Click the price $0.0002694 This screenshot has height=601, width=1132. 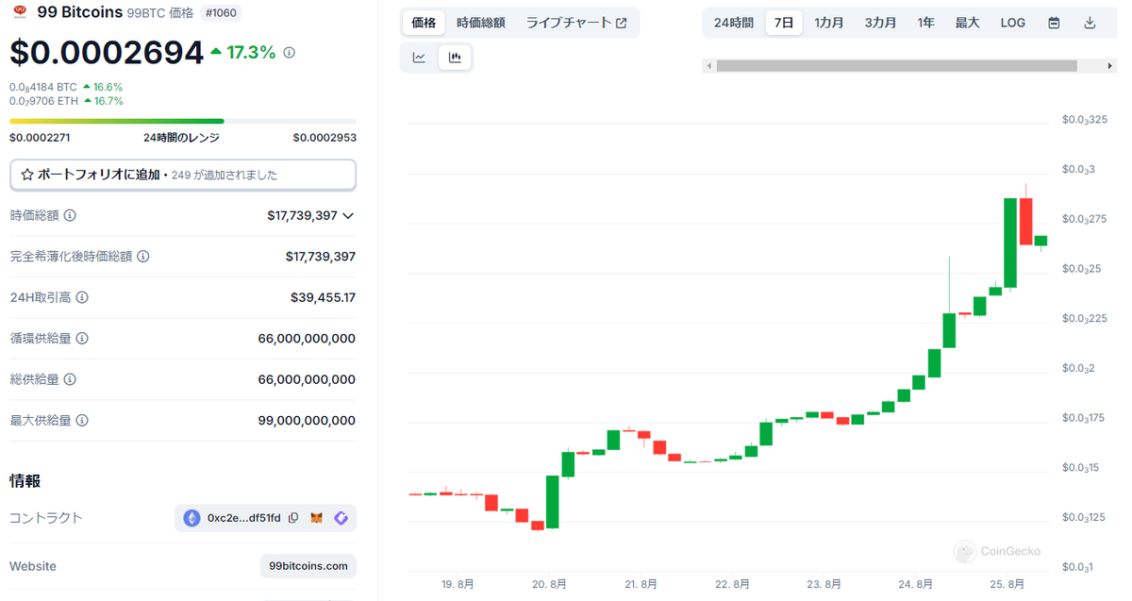107,53
